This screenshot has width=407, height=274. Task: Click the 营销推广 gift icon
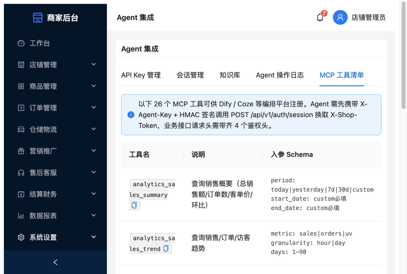(x=21, y=151)
